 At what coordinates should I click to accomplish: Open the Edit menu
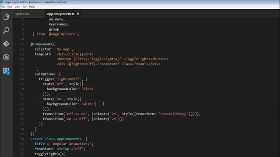click(x=10, y=7)
